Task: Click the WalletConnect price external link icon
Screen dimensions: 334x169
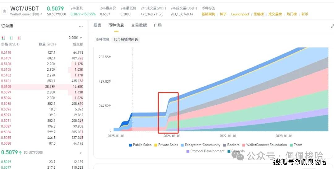Action: click(41, 14)
